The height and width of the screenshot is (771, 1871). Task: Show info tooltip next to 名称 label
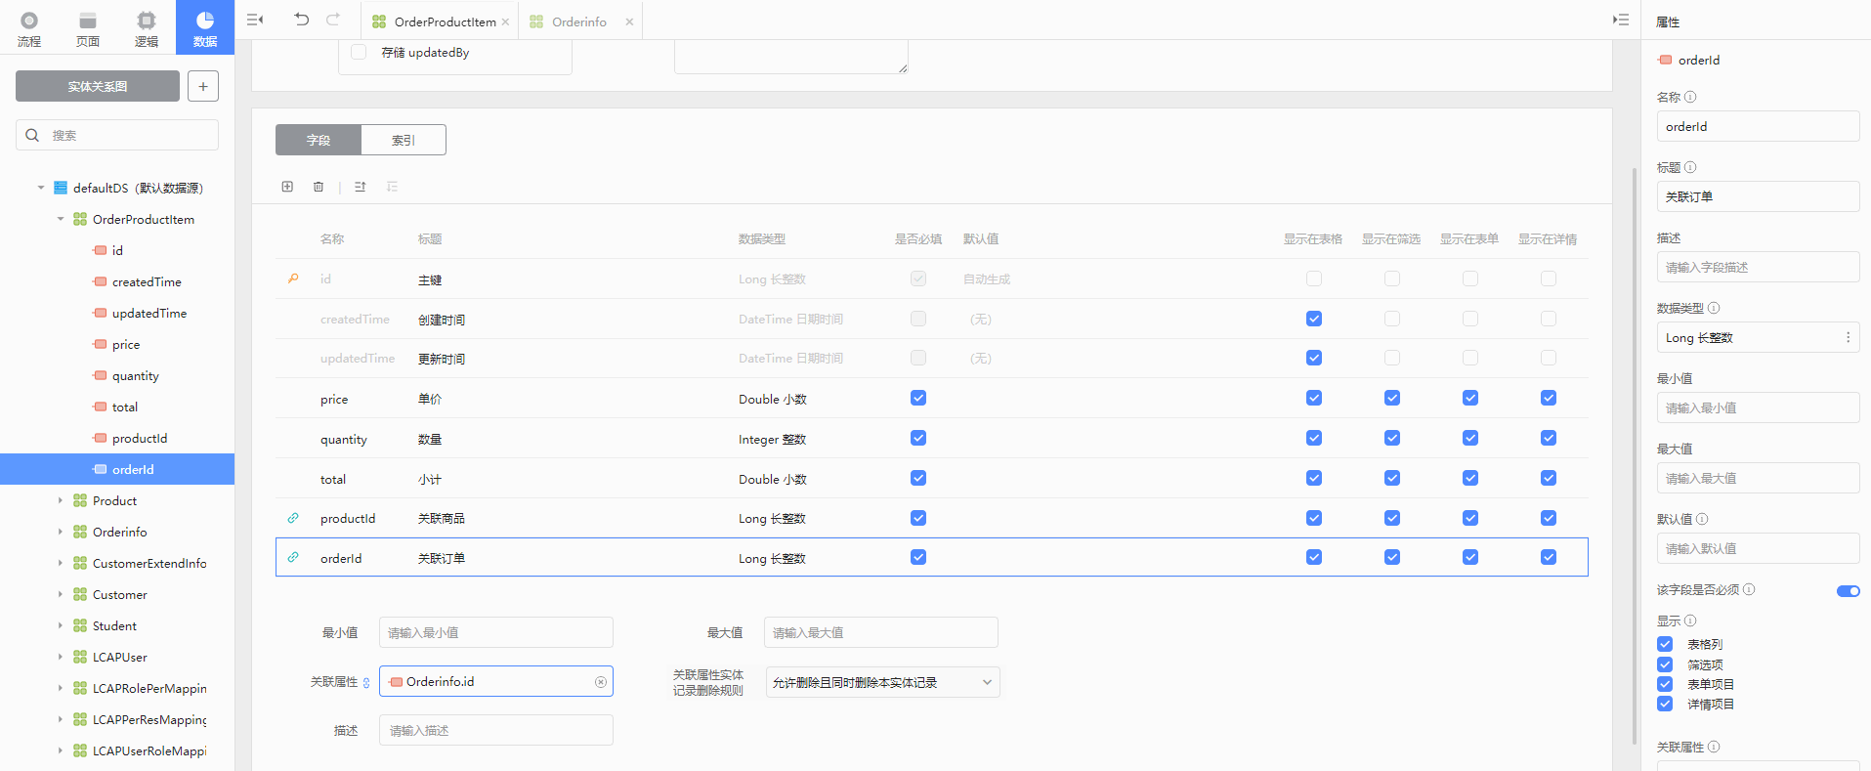tap(1690, 97)
